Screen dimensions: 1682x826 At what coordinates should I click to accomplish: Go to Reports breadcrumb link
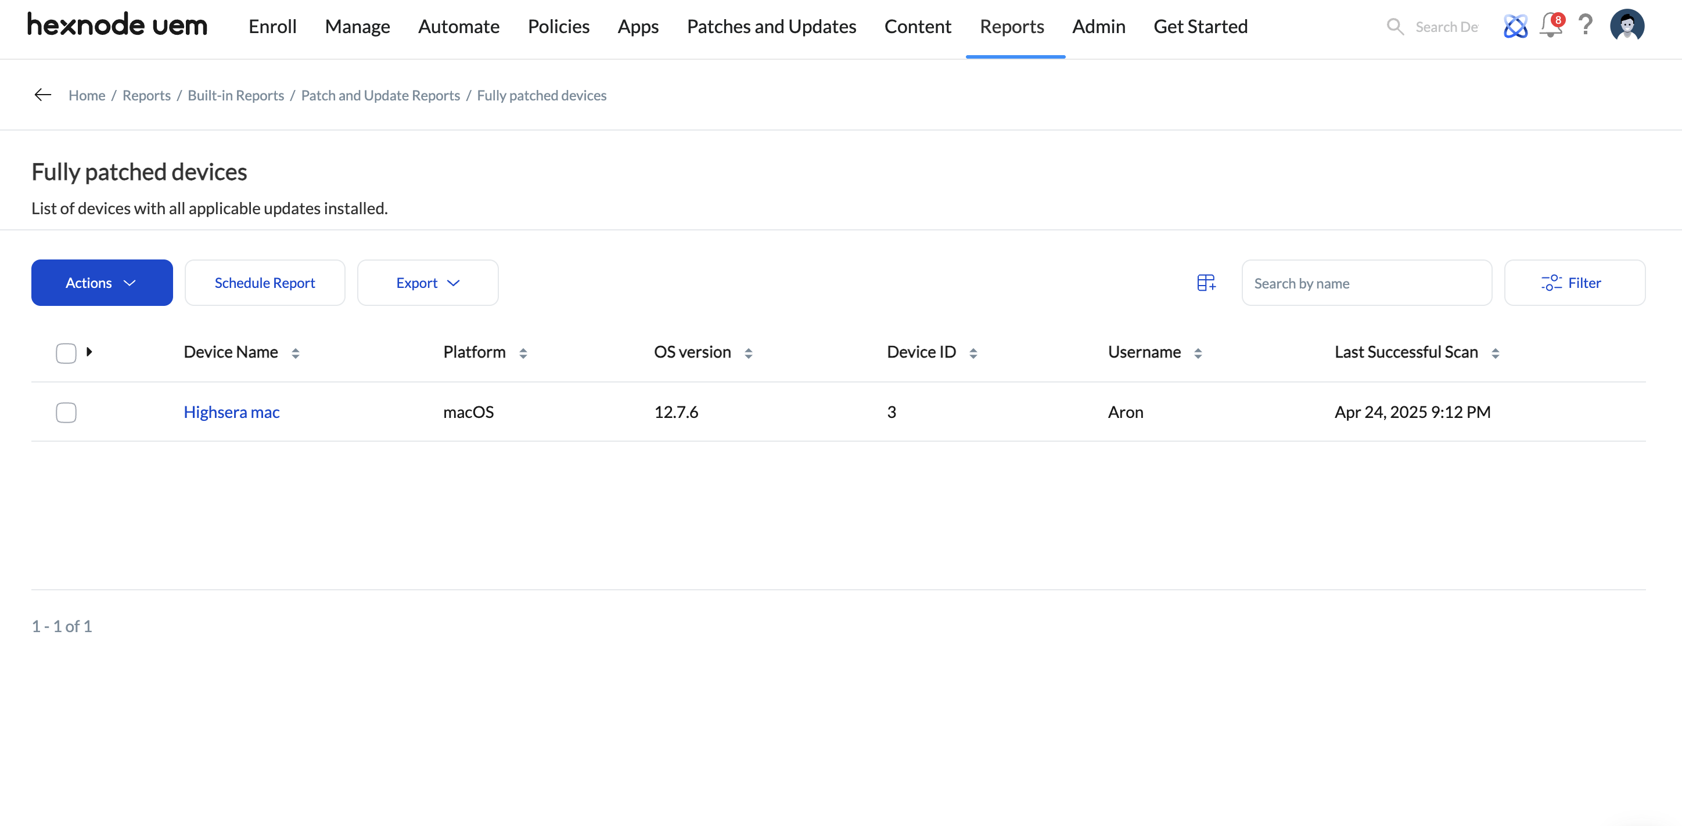coord(146,95)
